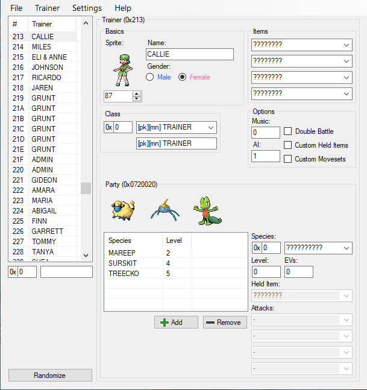Select trainer 21C GRUNT
The width and height of the screenshot is (367, 390).
point(44,129)
